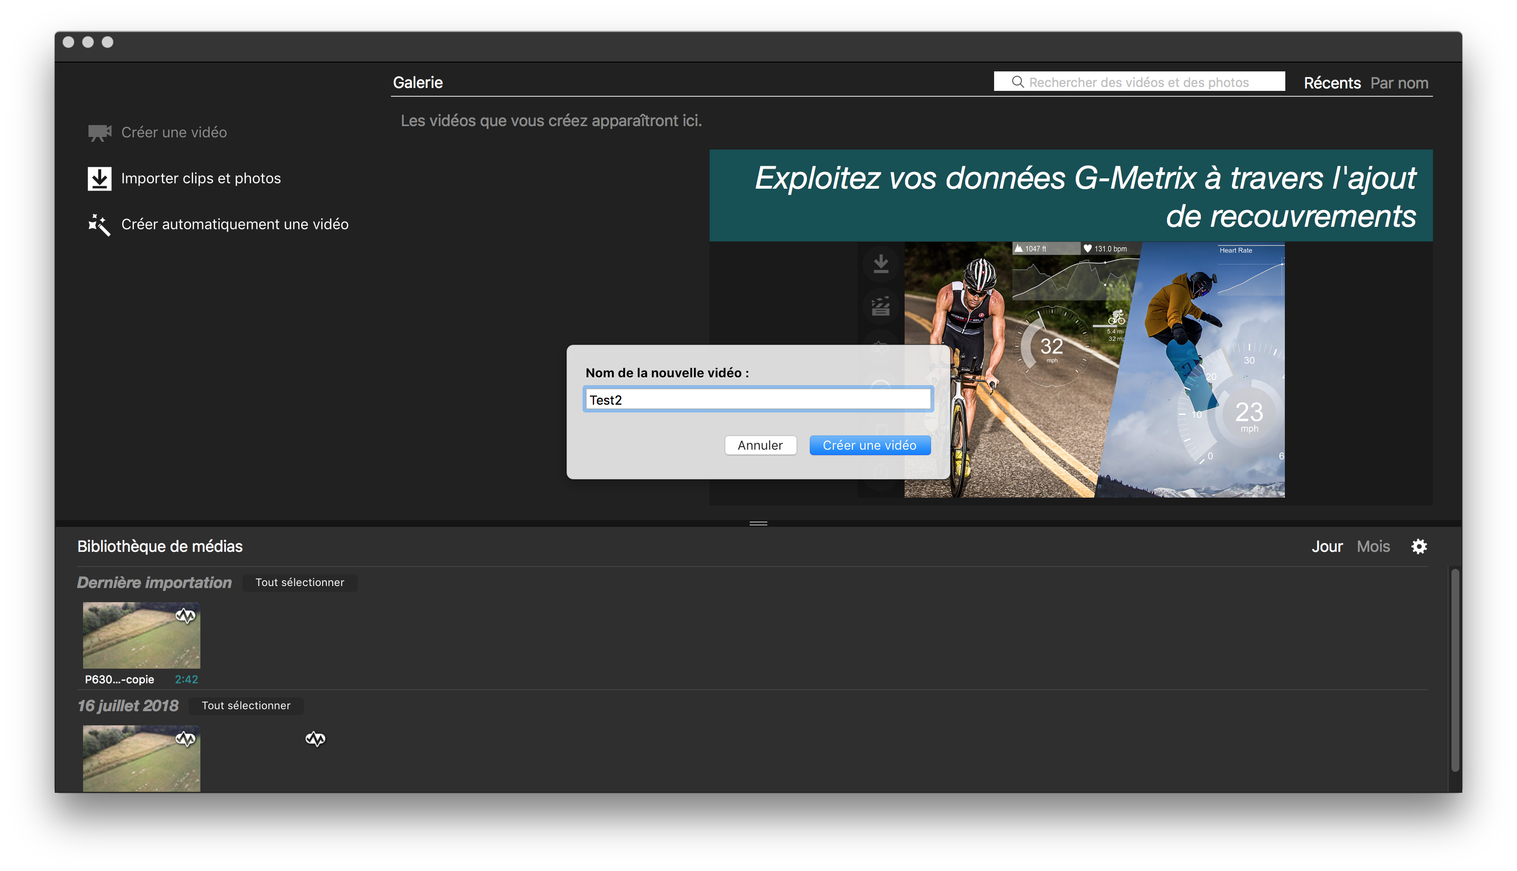Click the P630...-copie file name
The height and width of the screenshot is (871, 1517).
120,679
